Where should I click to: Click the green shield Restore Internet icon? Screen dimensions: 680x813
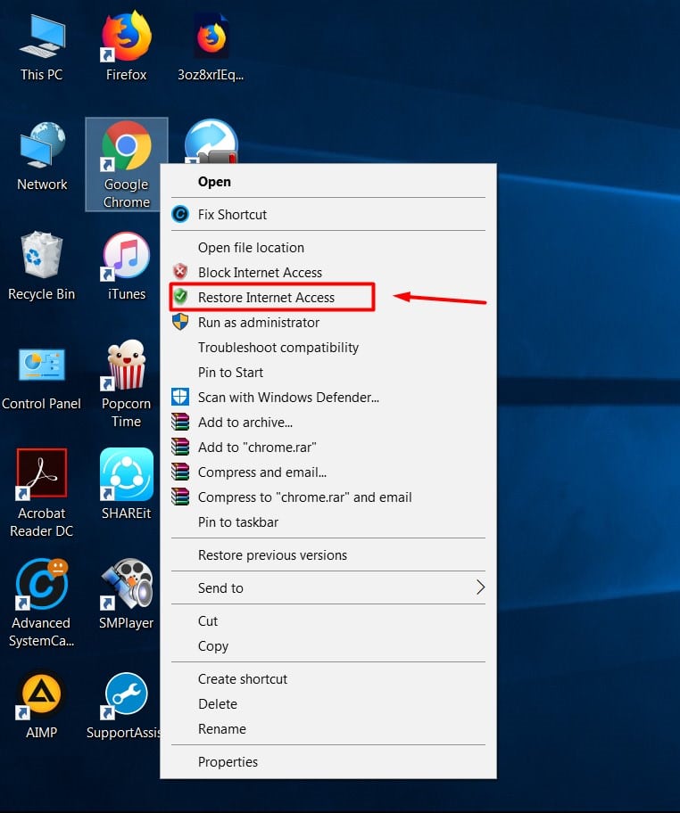click(180, 297)
